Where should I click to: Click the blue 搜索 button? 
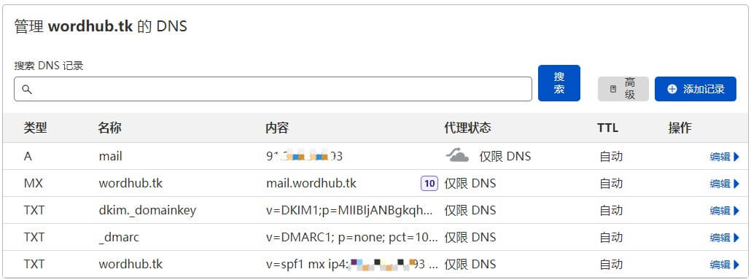[x=559, y=83]
